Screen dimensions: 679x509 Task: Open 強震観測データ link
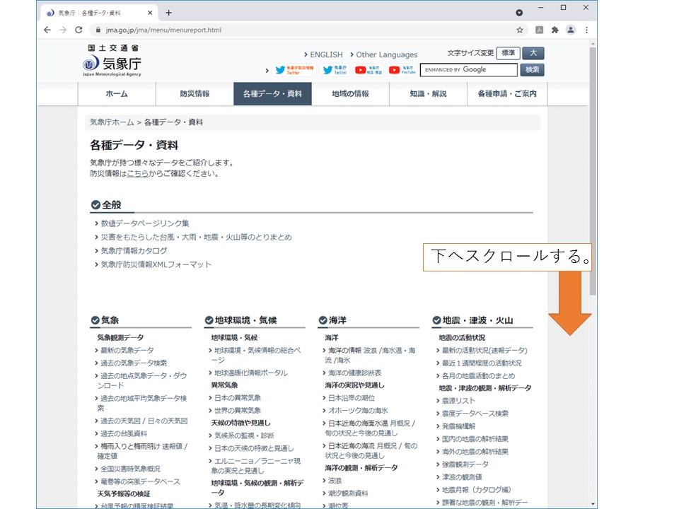[x=465, y=464]
